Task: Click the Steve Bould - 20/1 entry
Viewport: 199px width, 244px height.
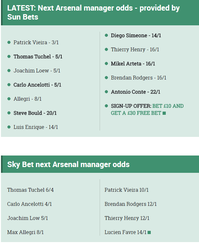Action: [35, 113]
